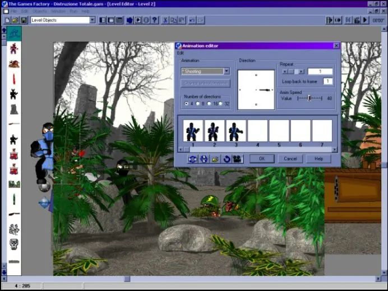388x291 pixels.
Task: Click the scissors Cut icon
Action: point(165,20)
